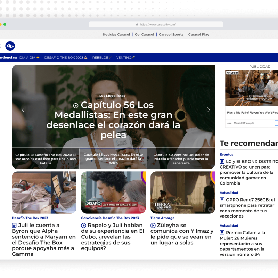Viewport: 278px width, 278px height.
Task: Open Gol Caracol menu link
Action: (x=144, y=34)
